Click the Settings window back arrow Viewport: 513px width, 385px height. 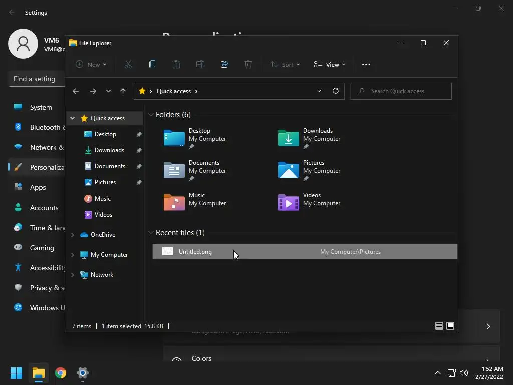click(x=12, y=12)
